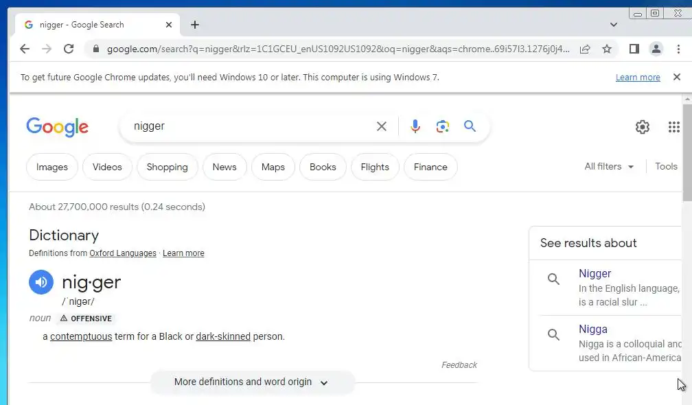
Task: Clear the search box with X icon
Action: (382, 126)
